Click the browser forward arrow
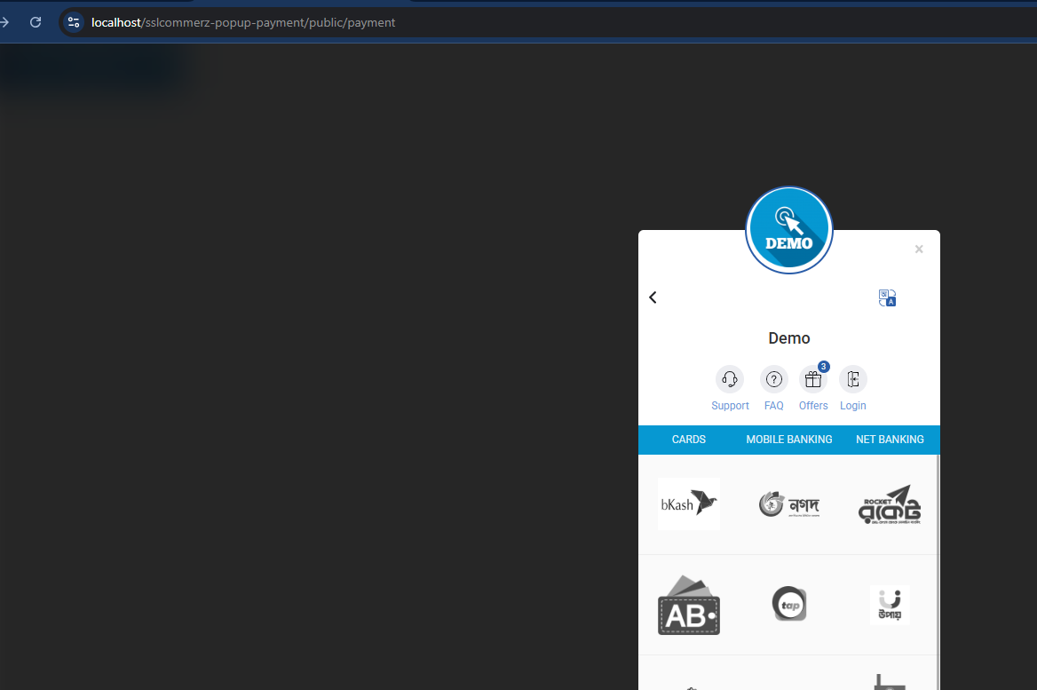The image size is (1037, 690). [x=4, y=22]
